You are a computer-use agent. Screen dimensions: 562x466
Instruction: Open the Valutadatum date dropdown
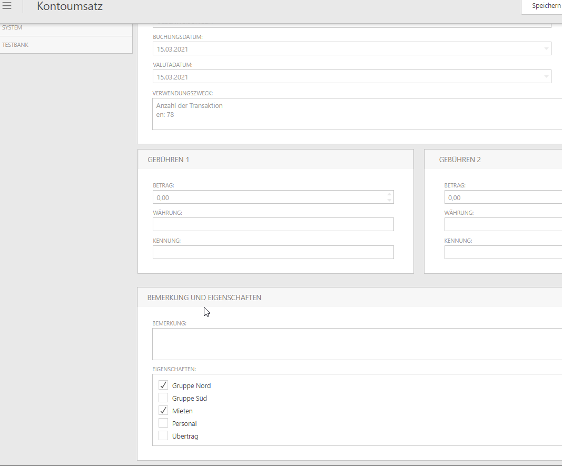pos(546,77)
